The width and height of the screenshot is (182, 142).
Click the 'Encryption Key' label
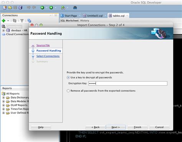tap(78, 83)
